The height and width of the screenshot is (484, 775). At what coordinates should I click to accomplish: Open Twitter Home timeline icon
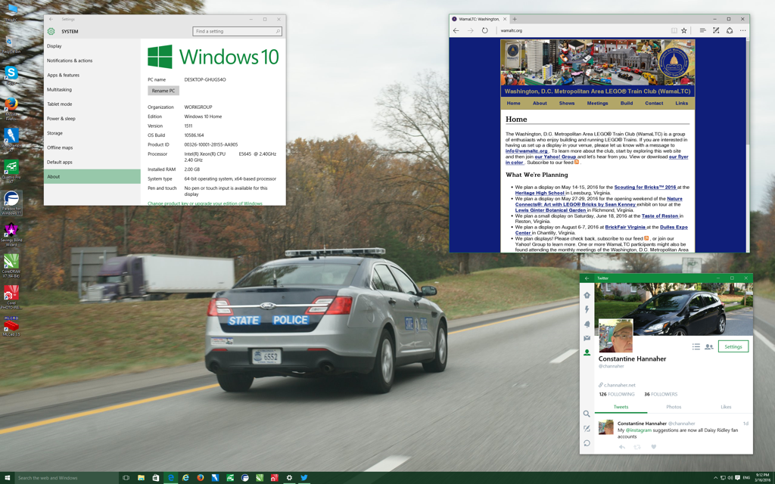(x=587, y=295)
